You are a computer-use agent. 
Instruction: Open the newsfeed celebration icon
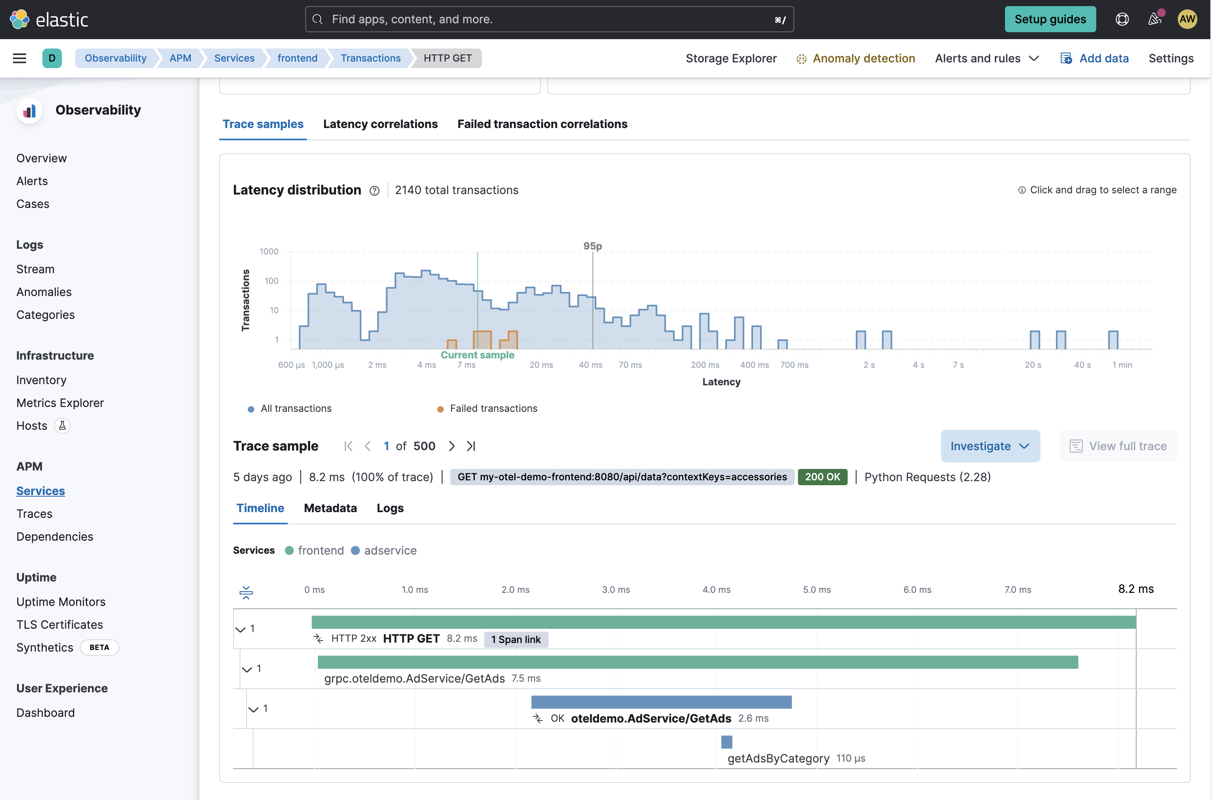(1155, 20)
